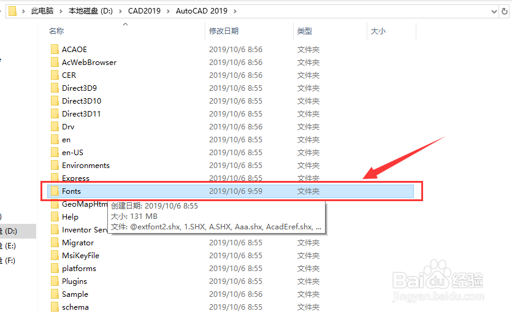Click the Fonts date 2019/10/6 9:59

[235, 191]
